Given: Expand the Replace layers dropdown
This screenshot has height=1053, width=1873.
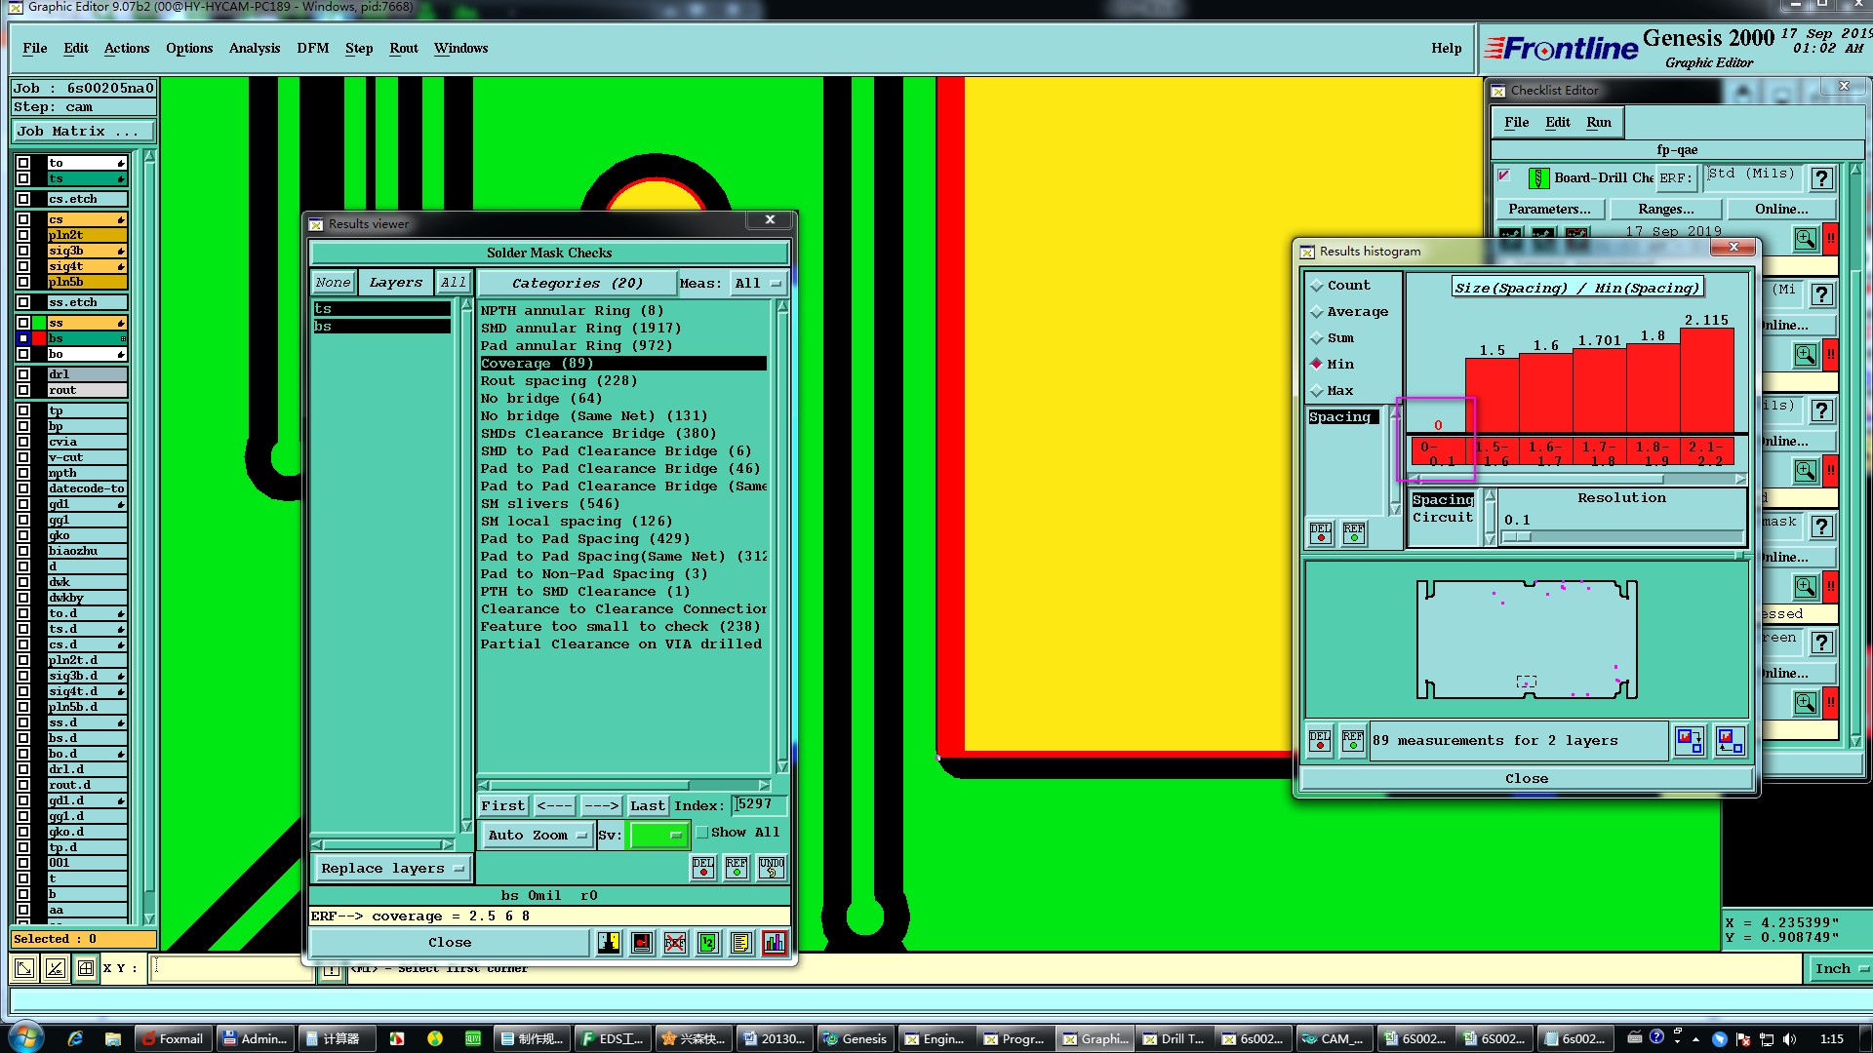Looking at the screenshot, I should pyautogui.click(x=392, y=869).
